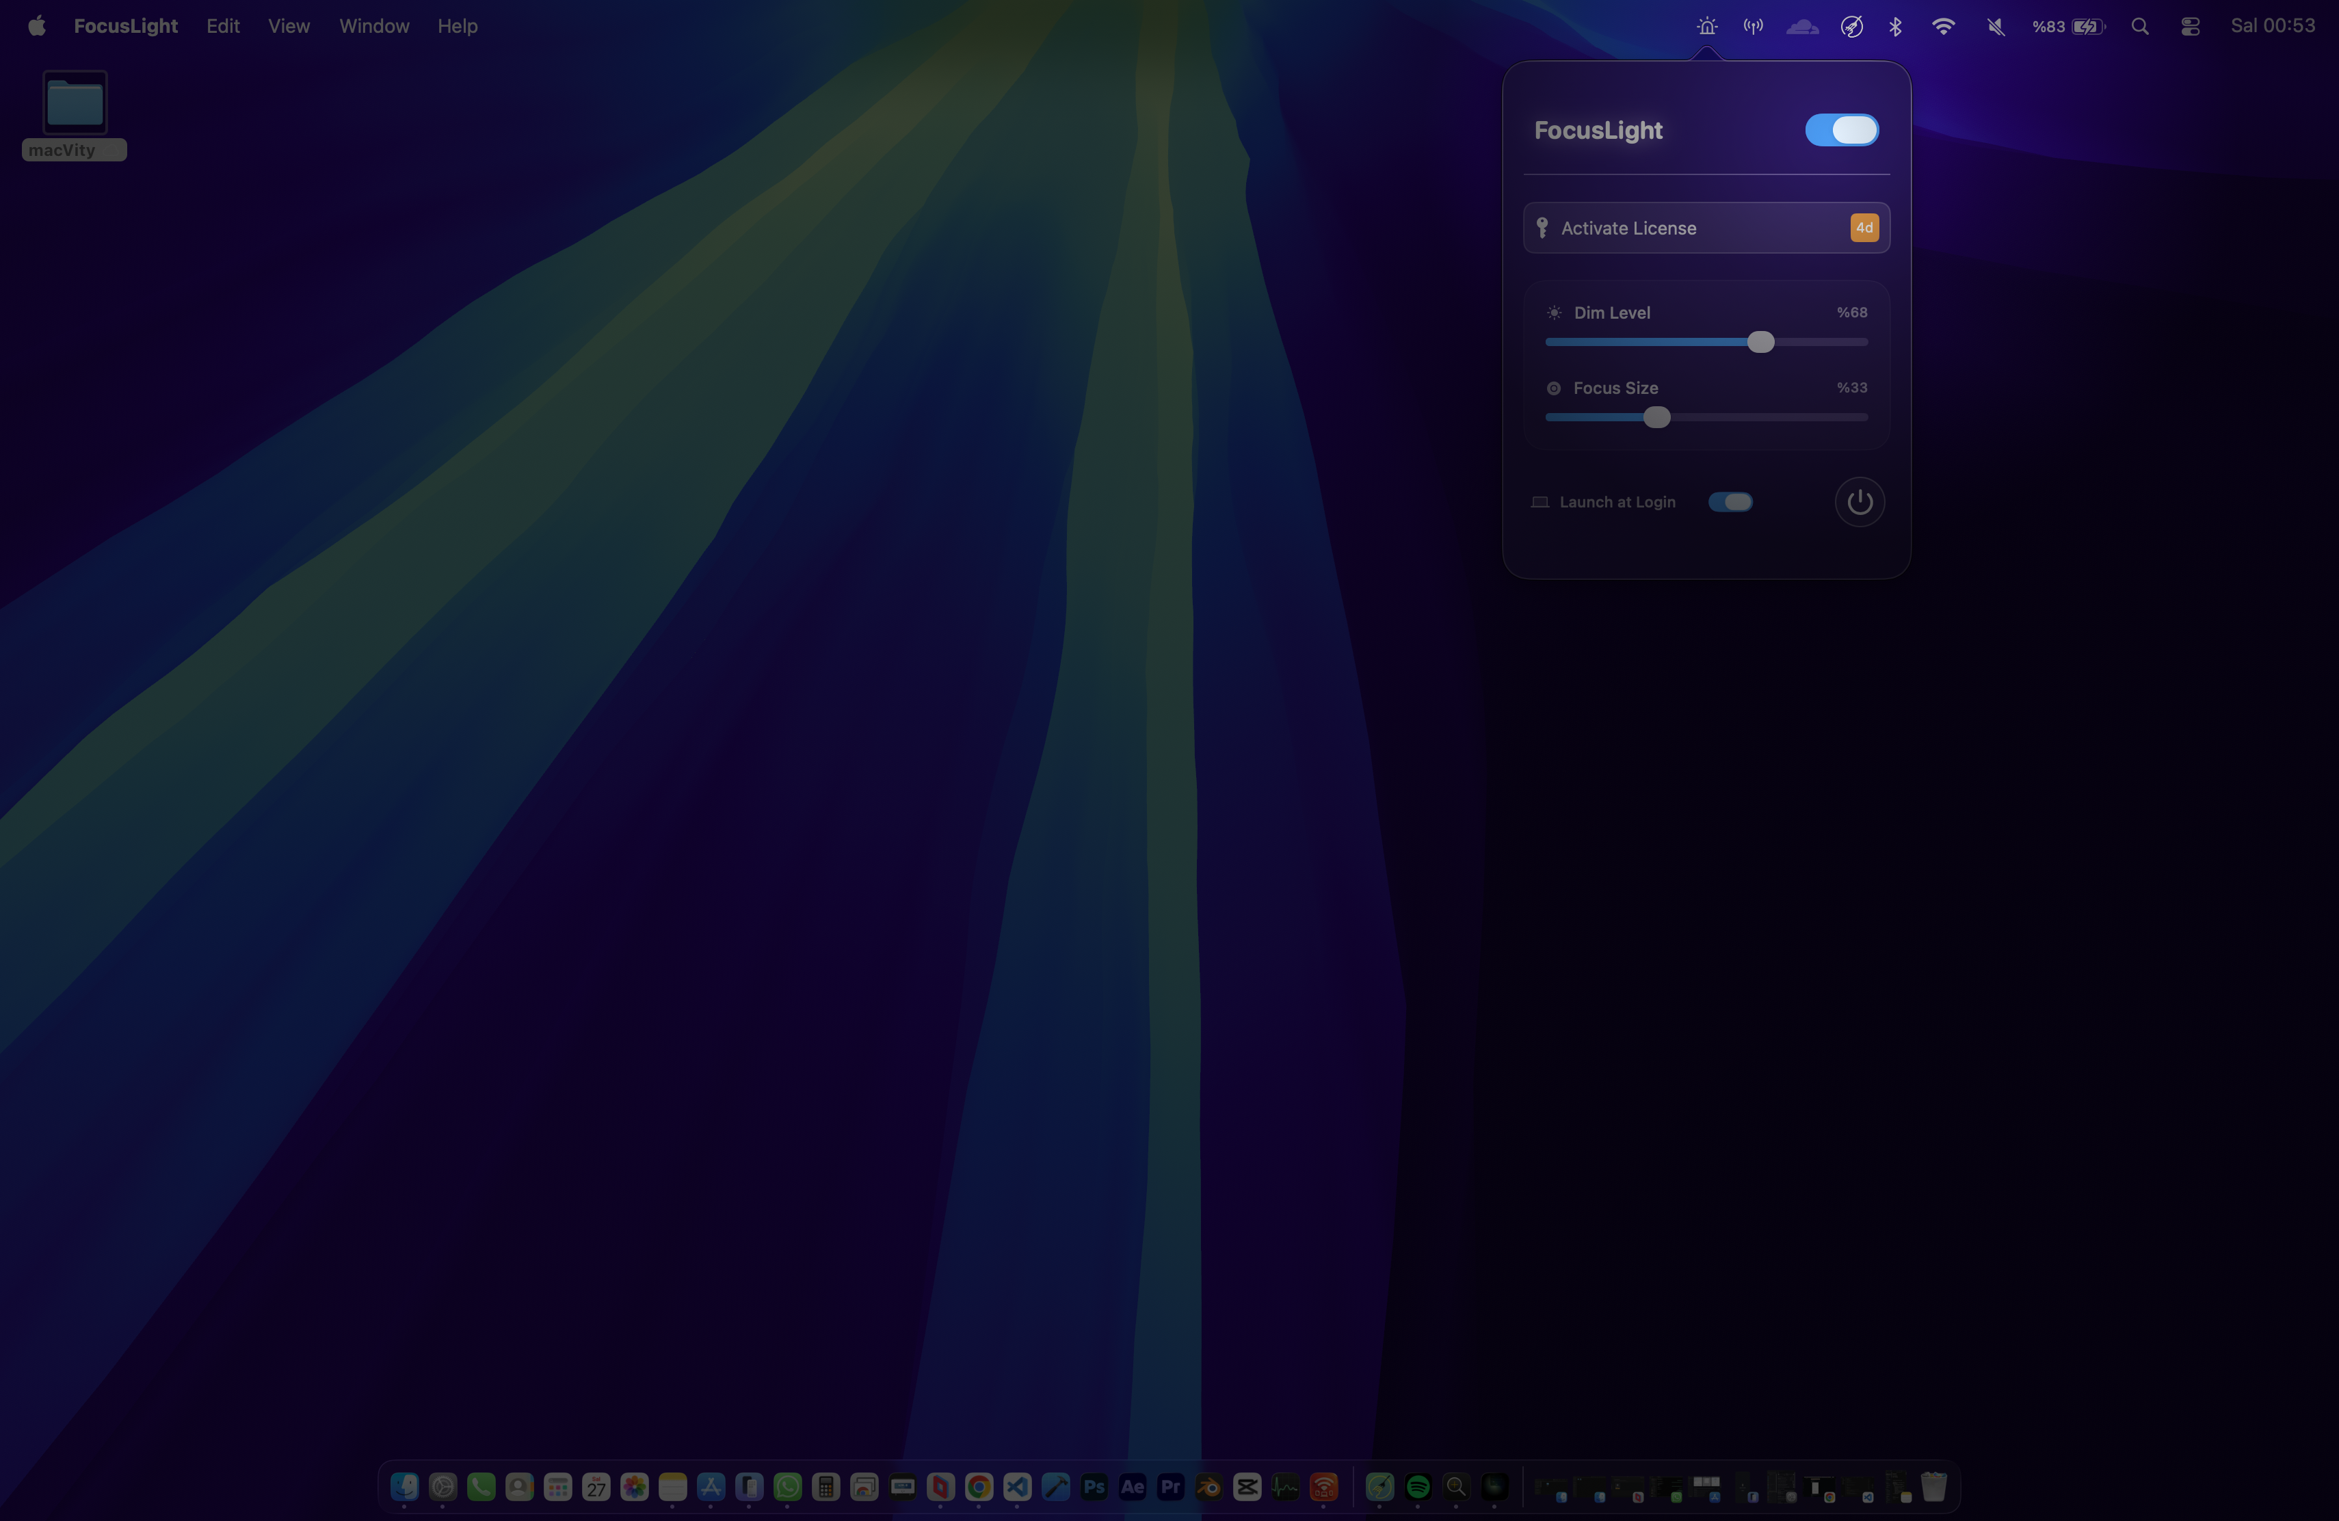Image resolution: width=2339 pixels, height=1521 pixels.
Task: Disable the FocusLight main toggle
Action: [1840, 130]
